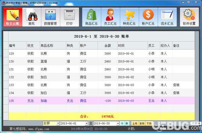The width and height of the screenshot is (202, 133).
Task: Click the 经办人 column header
Action: pos(166,45)
